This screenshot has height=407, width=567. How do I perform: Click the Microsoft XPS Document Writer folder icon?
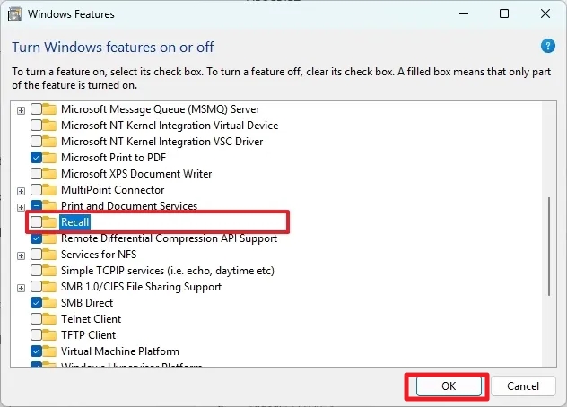(51, 174)
